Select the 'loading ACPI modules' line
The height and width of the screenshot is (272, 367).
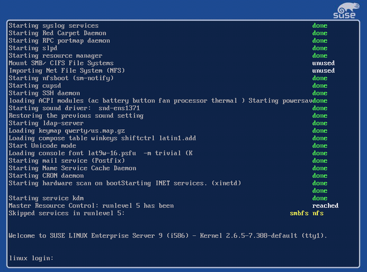[160, 101]
